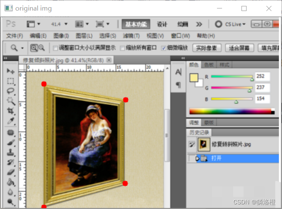This screenshot has height=209, width=282.
Task: Select the Eraser tool
Action: pos(11,172)
